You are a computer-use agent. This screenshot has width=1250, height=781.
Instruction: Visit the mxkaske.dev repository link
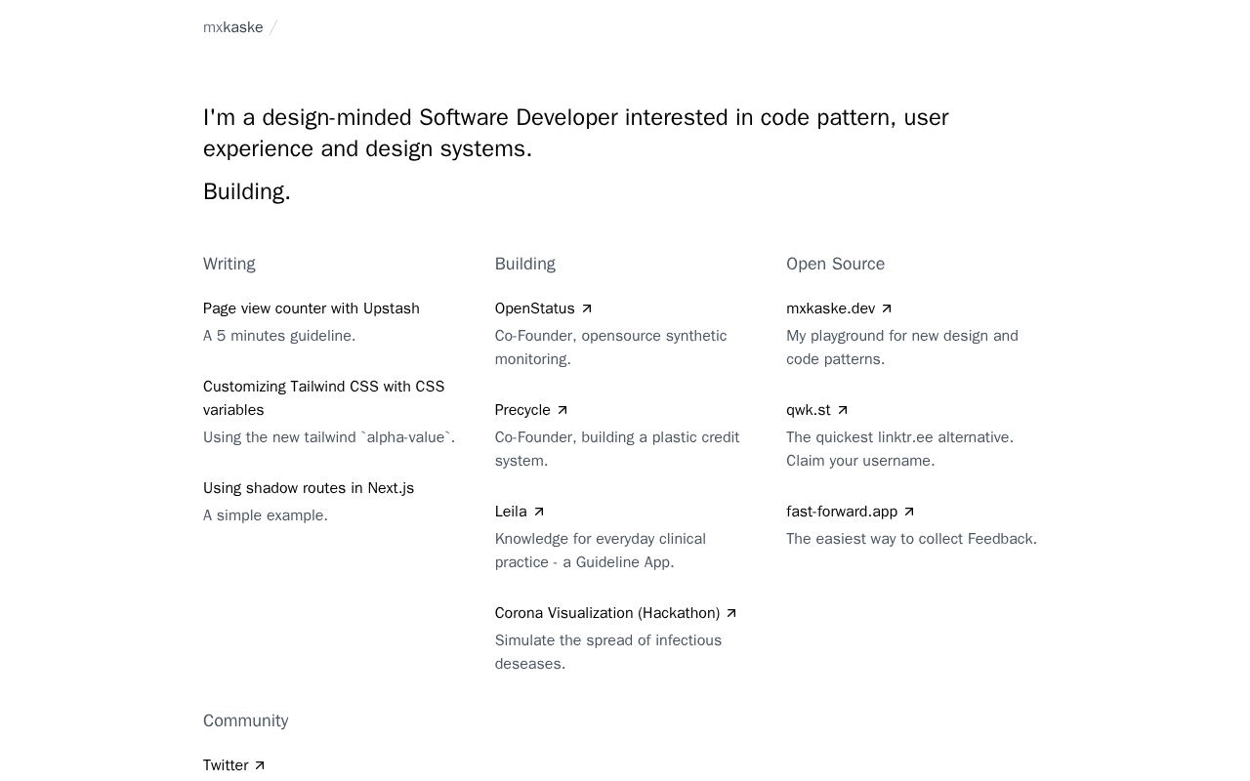830,308
